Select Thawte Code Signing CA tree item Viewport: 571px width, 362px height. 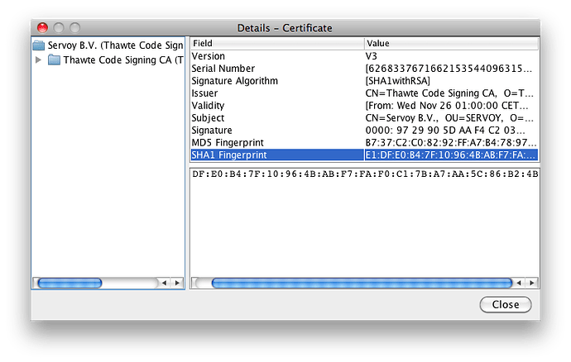[123, 60]
